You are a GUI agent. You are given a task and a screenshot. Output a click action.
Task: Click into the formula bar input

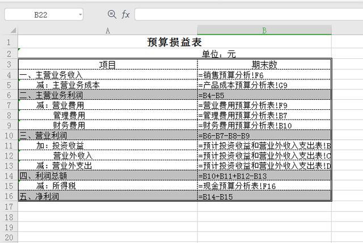248,14
